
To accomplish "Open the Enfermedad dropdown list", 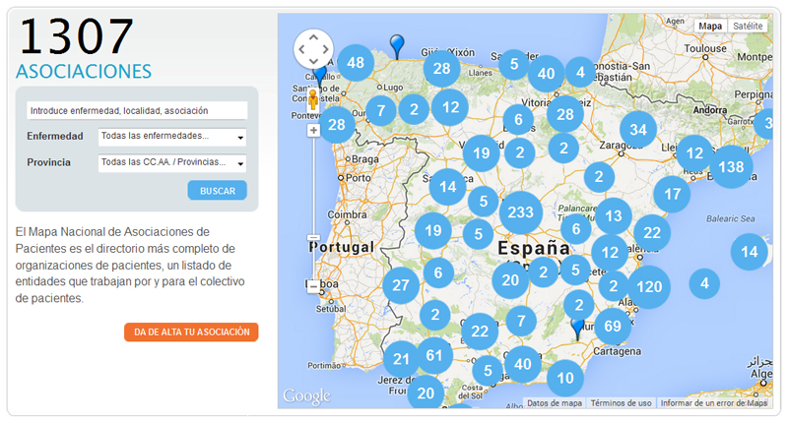I will pyautogui.click(x=172, y=136).
